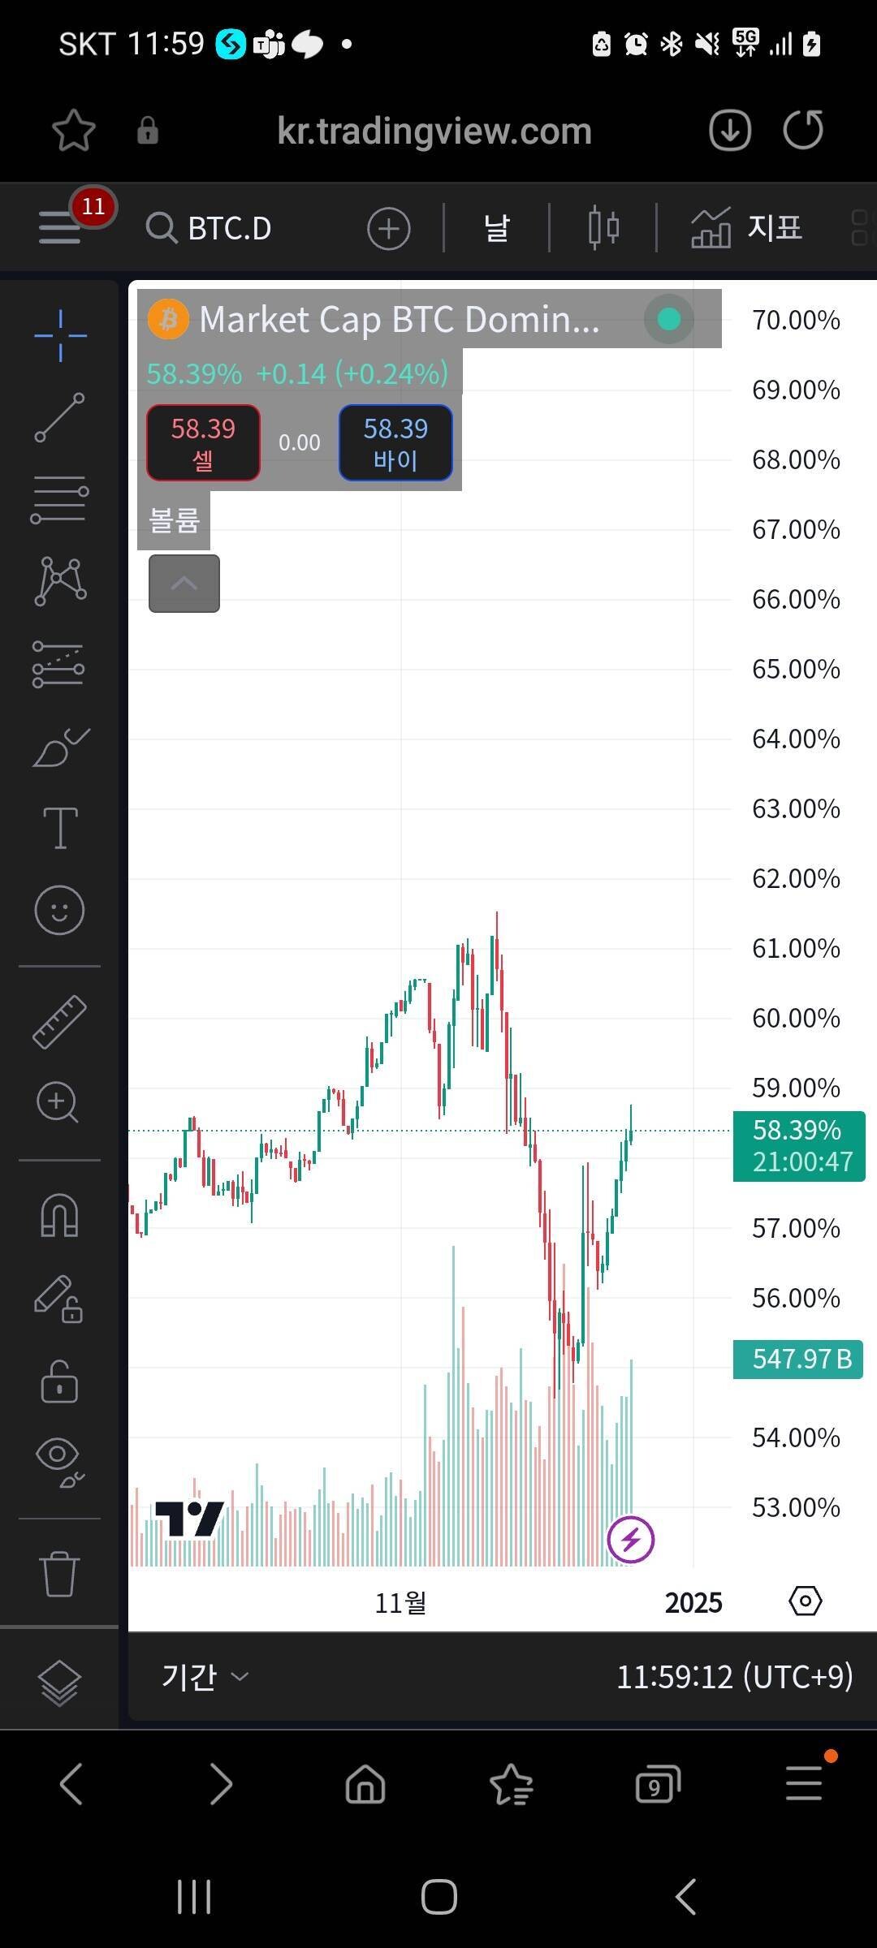877x1948 pixels.
Task: Open the candlestick chart style selector
Action: (603, 228)
